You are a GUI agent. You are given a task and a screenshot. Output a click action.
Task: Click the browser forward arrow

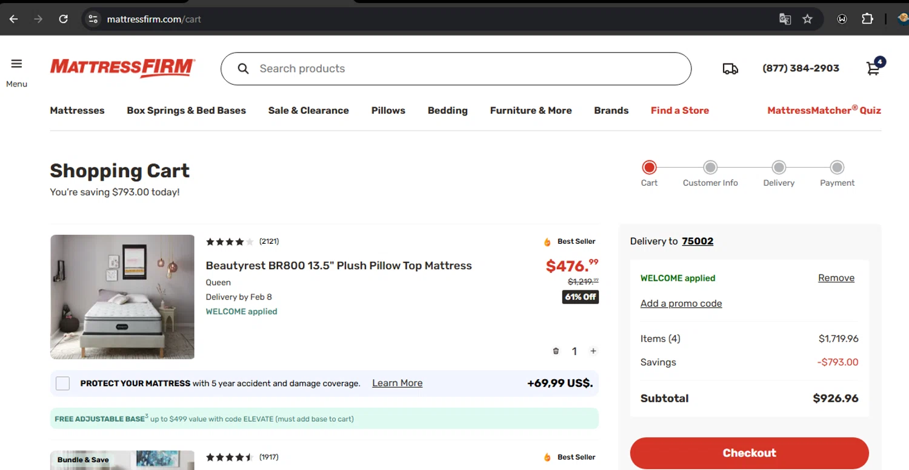[38, 19]
